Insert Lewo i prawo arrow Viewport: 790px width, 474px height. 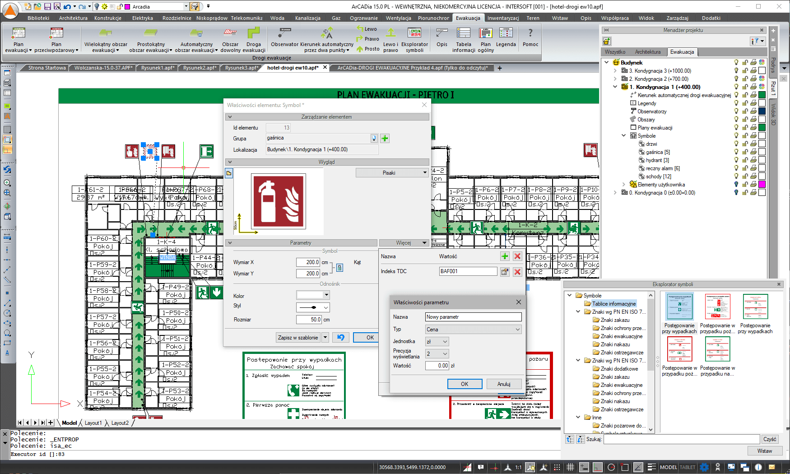(x=390, y=40)
